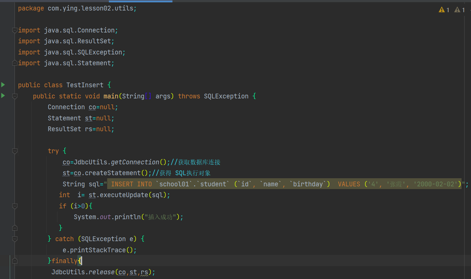The image size is (471, 279).
Task: Collapse the try block fold marker
Action: pos(15,151)
